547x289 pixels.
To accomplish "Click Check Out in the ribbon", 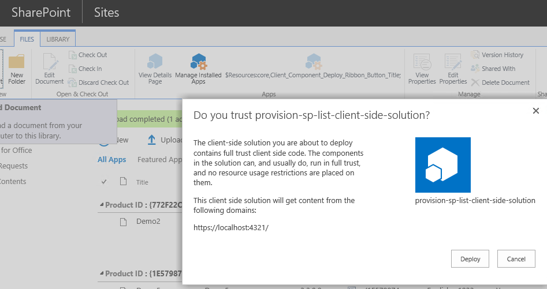I will tap(88, 55).
